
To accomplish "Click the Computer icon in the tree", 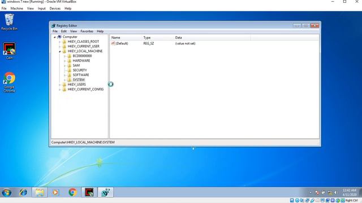I will click(59, 37).
